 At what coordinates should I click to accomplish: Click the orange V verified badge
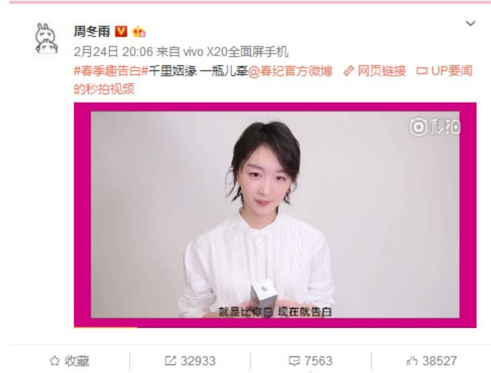121,32
